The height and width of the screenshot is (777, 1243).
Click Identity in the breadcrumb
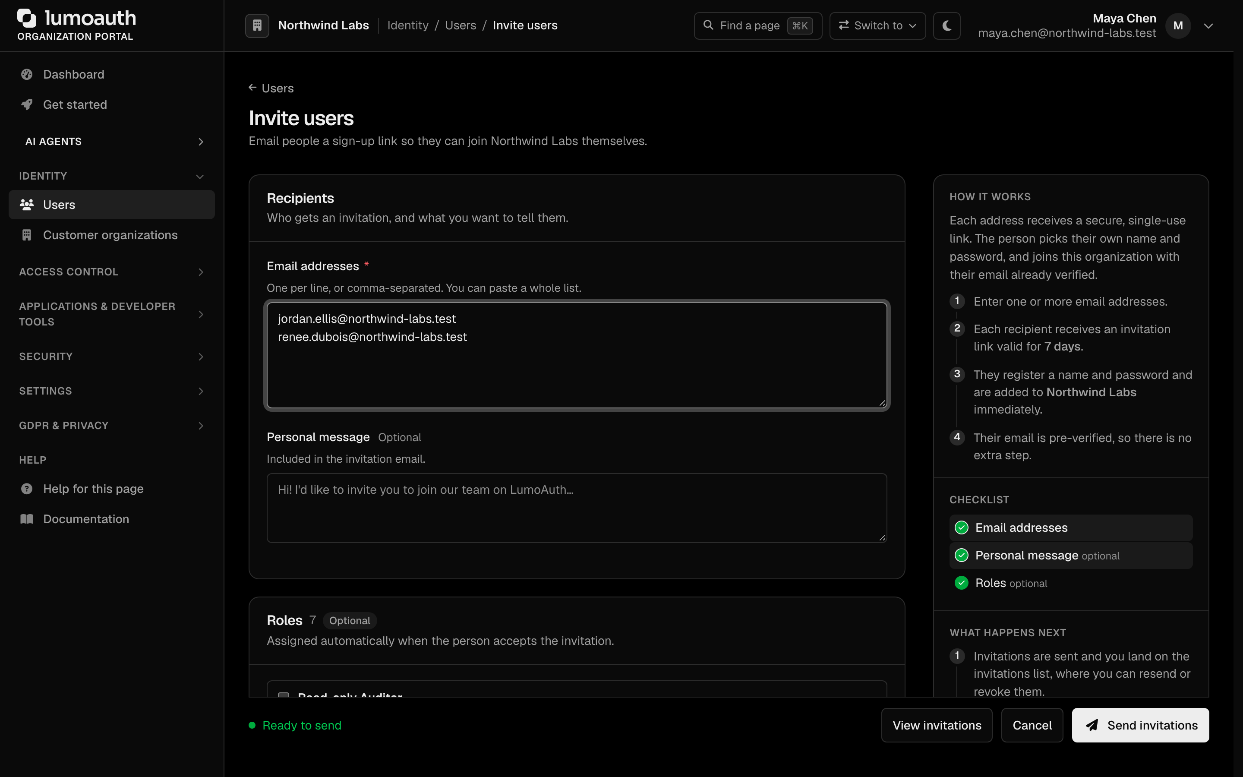[408, 25]
